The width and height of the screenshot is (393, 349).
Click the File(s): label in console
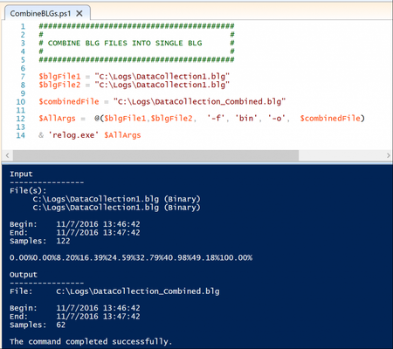click(x=28, y=191)
